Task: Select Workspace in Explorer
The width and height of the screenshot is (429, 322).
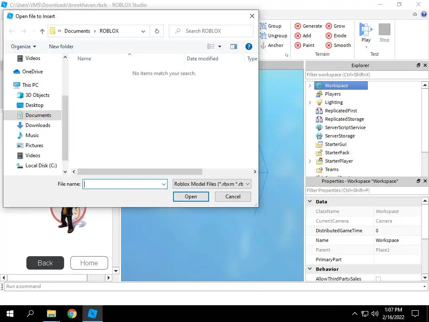Action: pyautogui.click(x=341, y=86)
